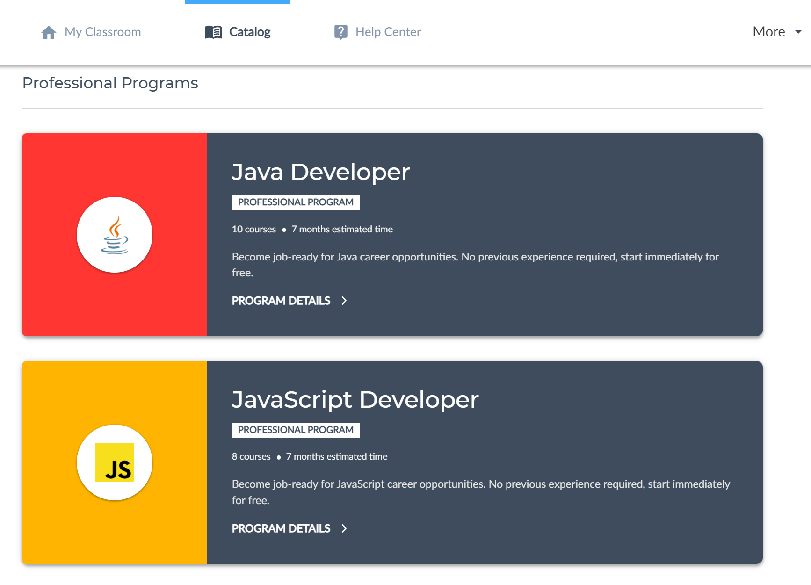
Task: Click the question mark Help Center icon
Action: click(341, 32)
